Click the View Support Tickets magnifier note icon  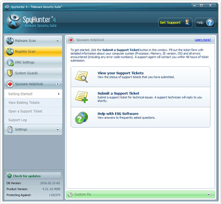[81, 77]
